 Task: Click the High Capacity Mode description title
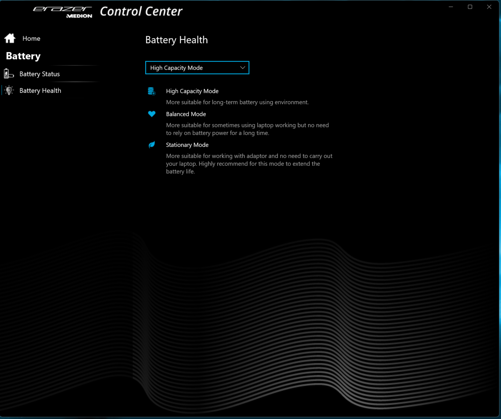[x=192, y=91]
